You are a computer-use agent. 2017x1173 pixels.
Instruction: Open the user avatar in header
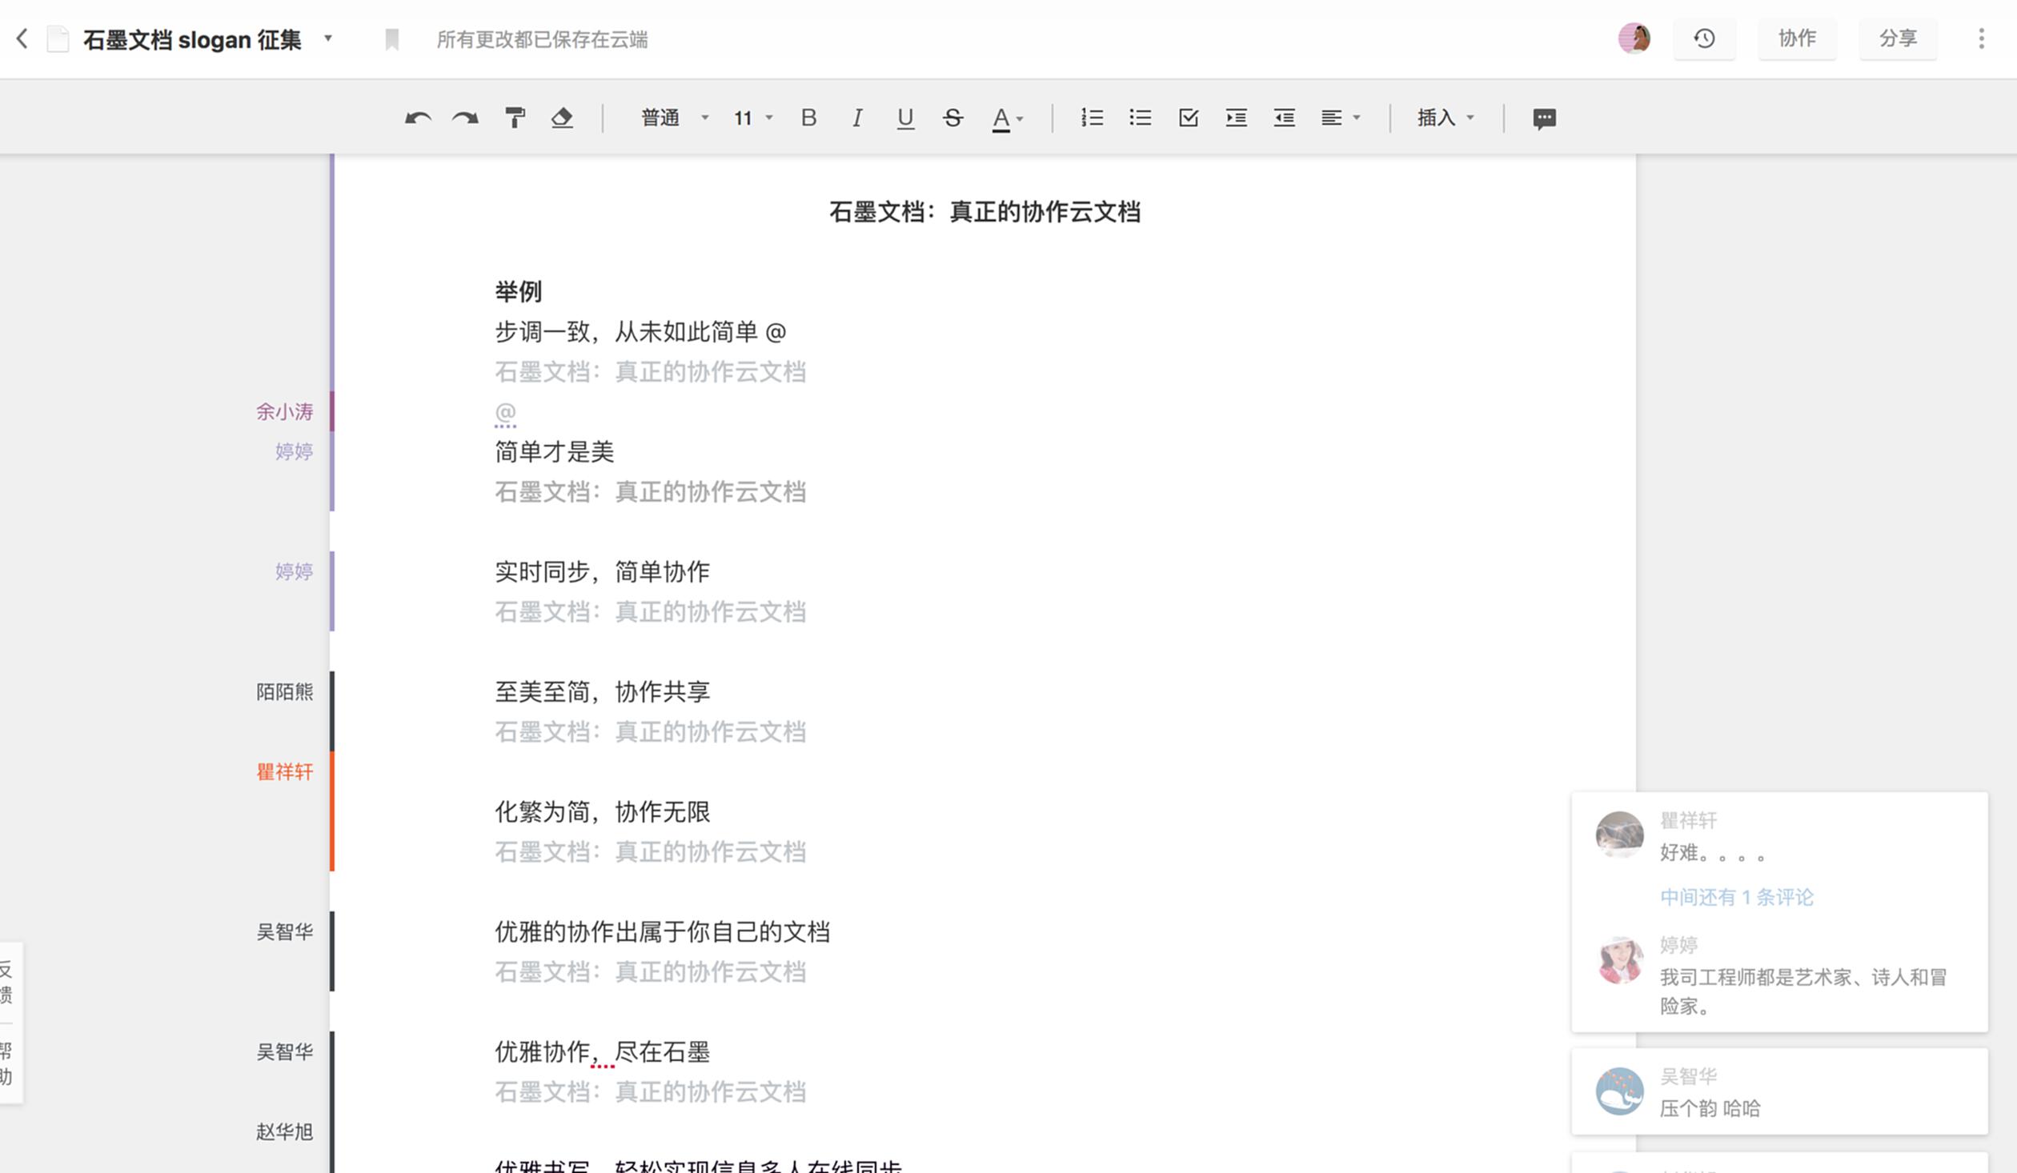(x=1634, y=38)
